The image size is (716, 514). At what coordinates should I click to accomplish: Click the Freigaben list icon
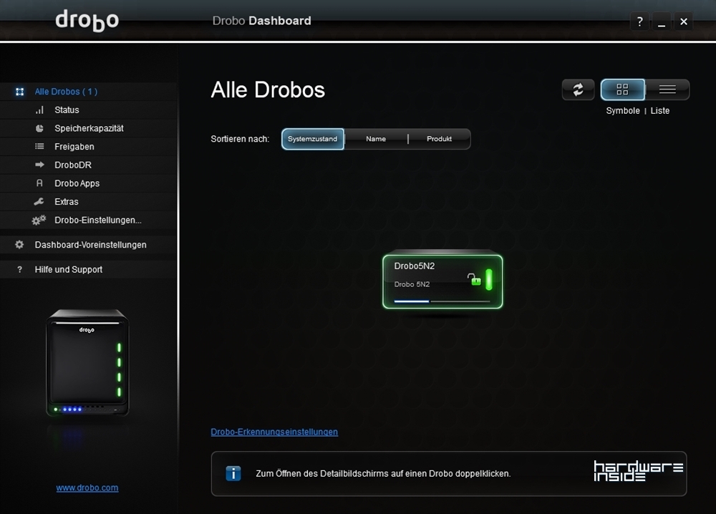[39, 147]
